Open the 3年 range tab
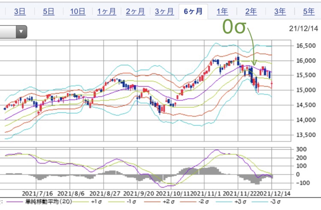This screenshot has height=210, width=321. [x=280, y=11]
